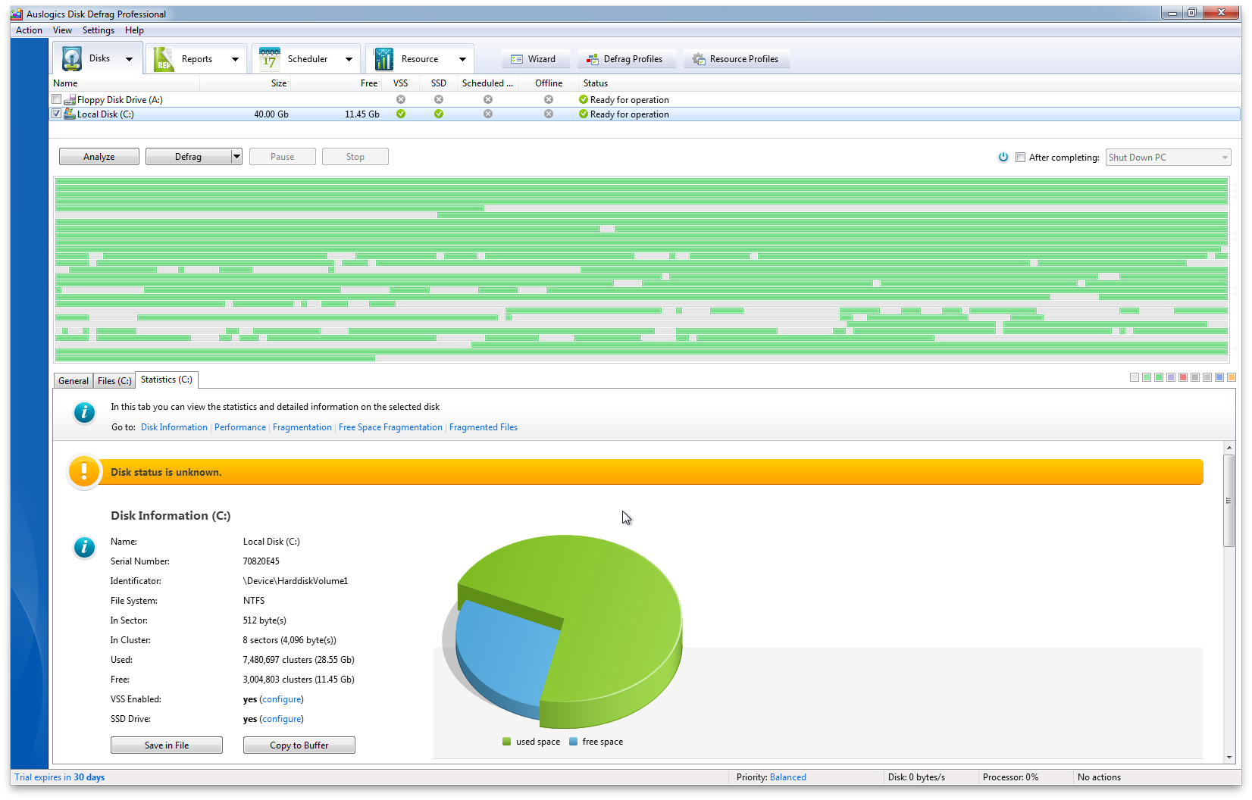This screenshot has width=1252, height=800.
Task: Click configure link next to SSD Drive
Action: 281,719
